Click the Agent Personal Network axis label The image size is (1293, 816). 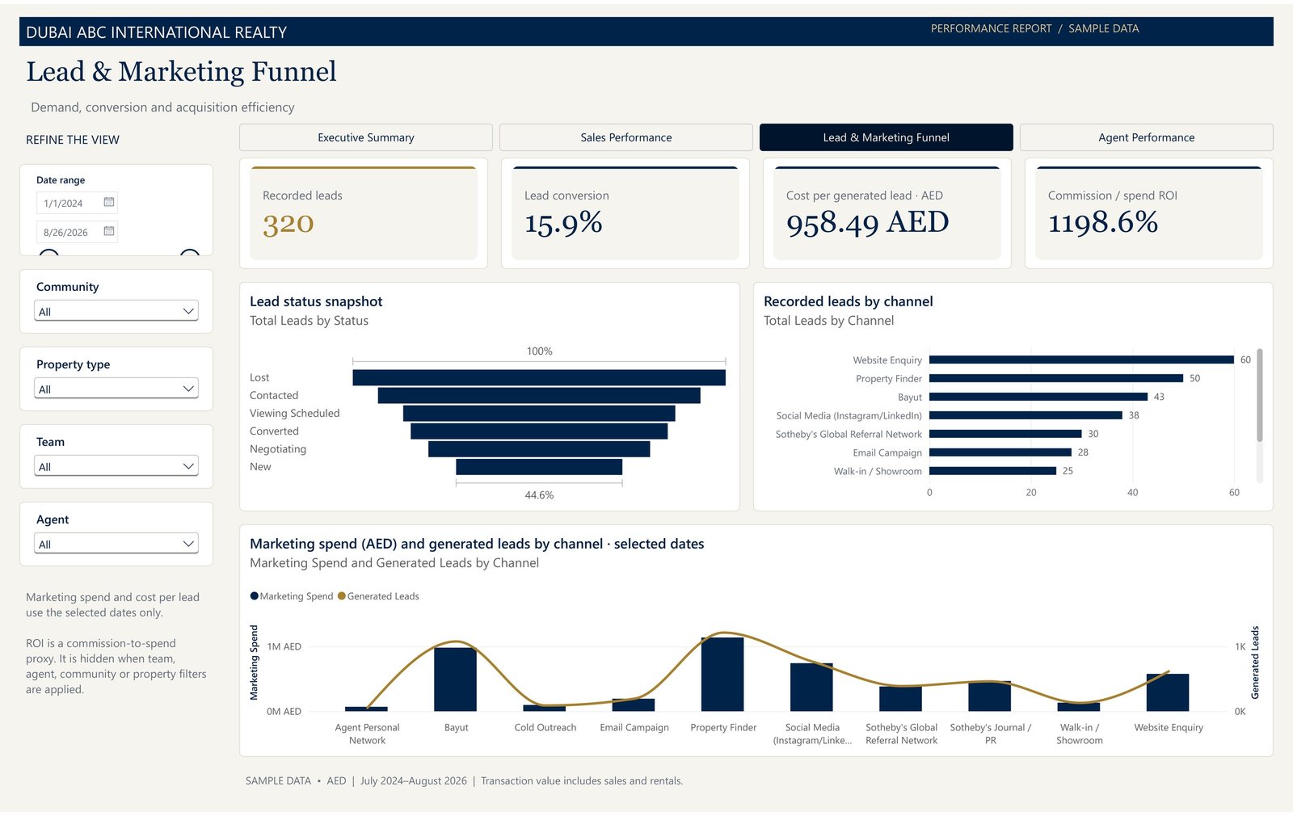tap(368, 734)
